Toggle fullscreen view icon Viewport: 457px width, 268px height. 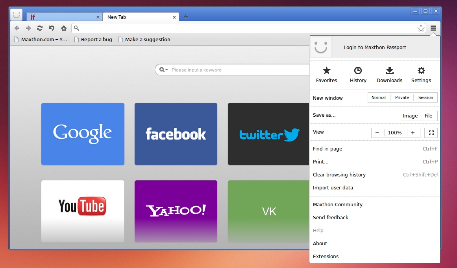tap(431, 133)
